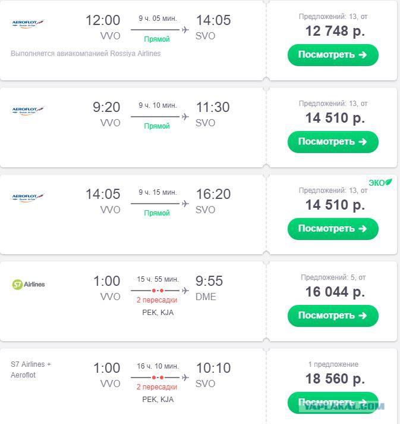Click 'PEK, KJA' stops on the 10:10 arrival flight

[158, 400]
